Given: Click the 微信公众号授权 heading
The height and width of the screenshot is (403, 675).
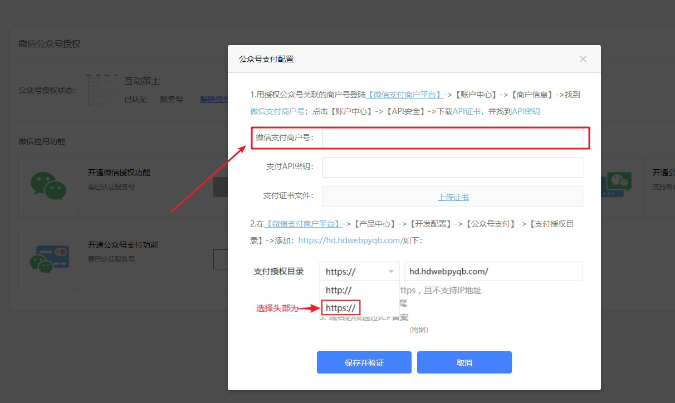Looking at the screenshot, I should [x=50, y=43].
